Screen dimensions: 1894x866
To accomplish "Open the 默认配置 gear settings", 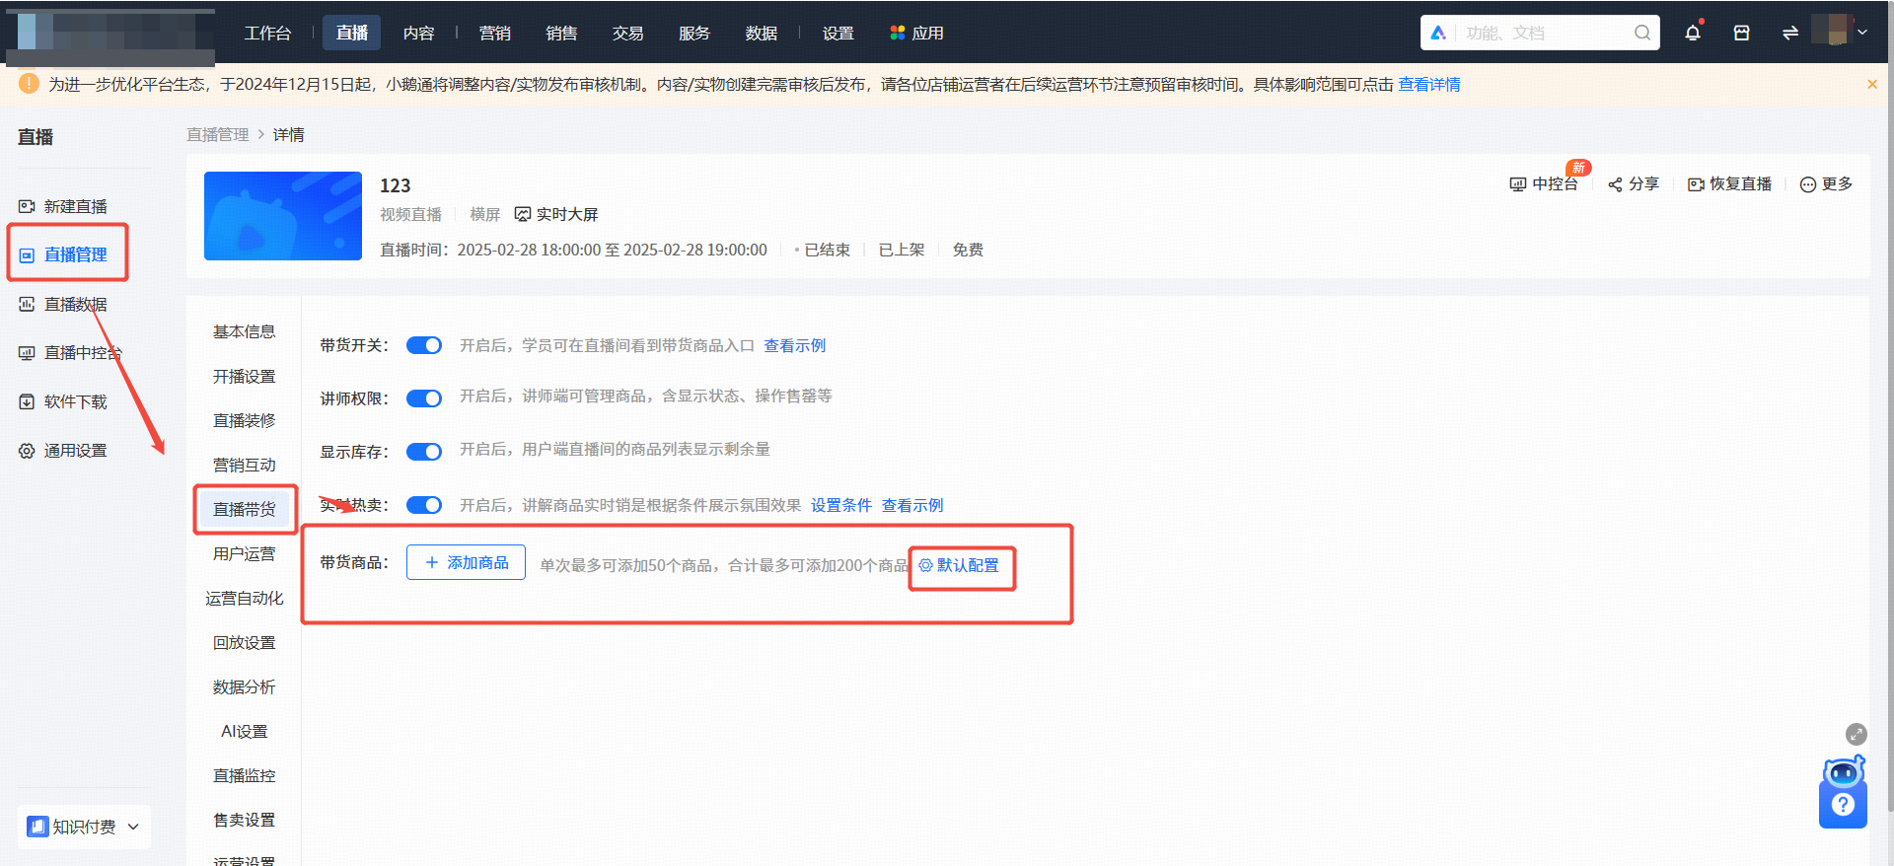I will [x=959, y=565].
